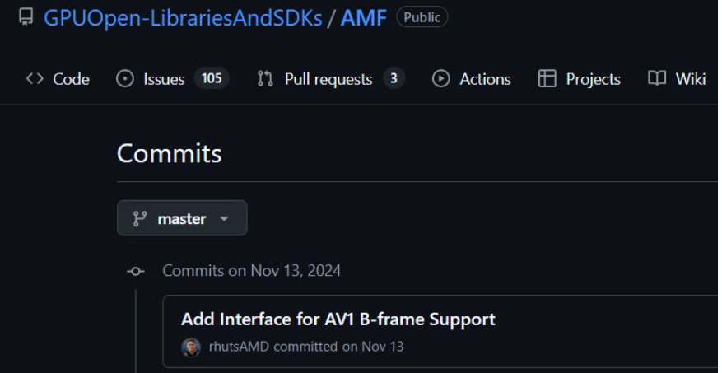This screenshot has height=373, width=722.
Task: Open the rhutsAMD author profile link
Action: 239,347
